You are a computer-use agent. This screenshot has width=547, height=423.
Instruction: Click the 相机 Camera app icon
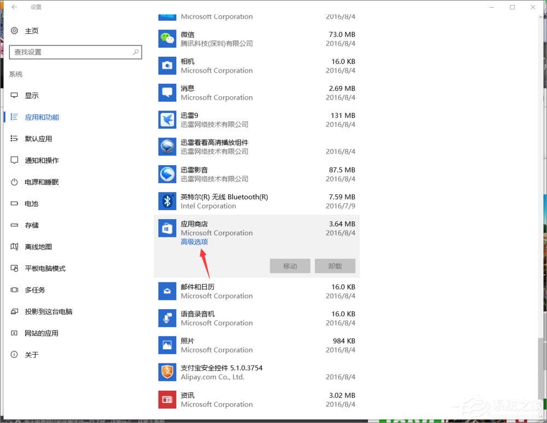[x=167, y=65]
